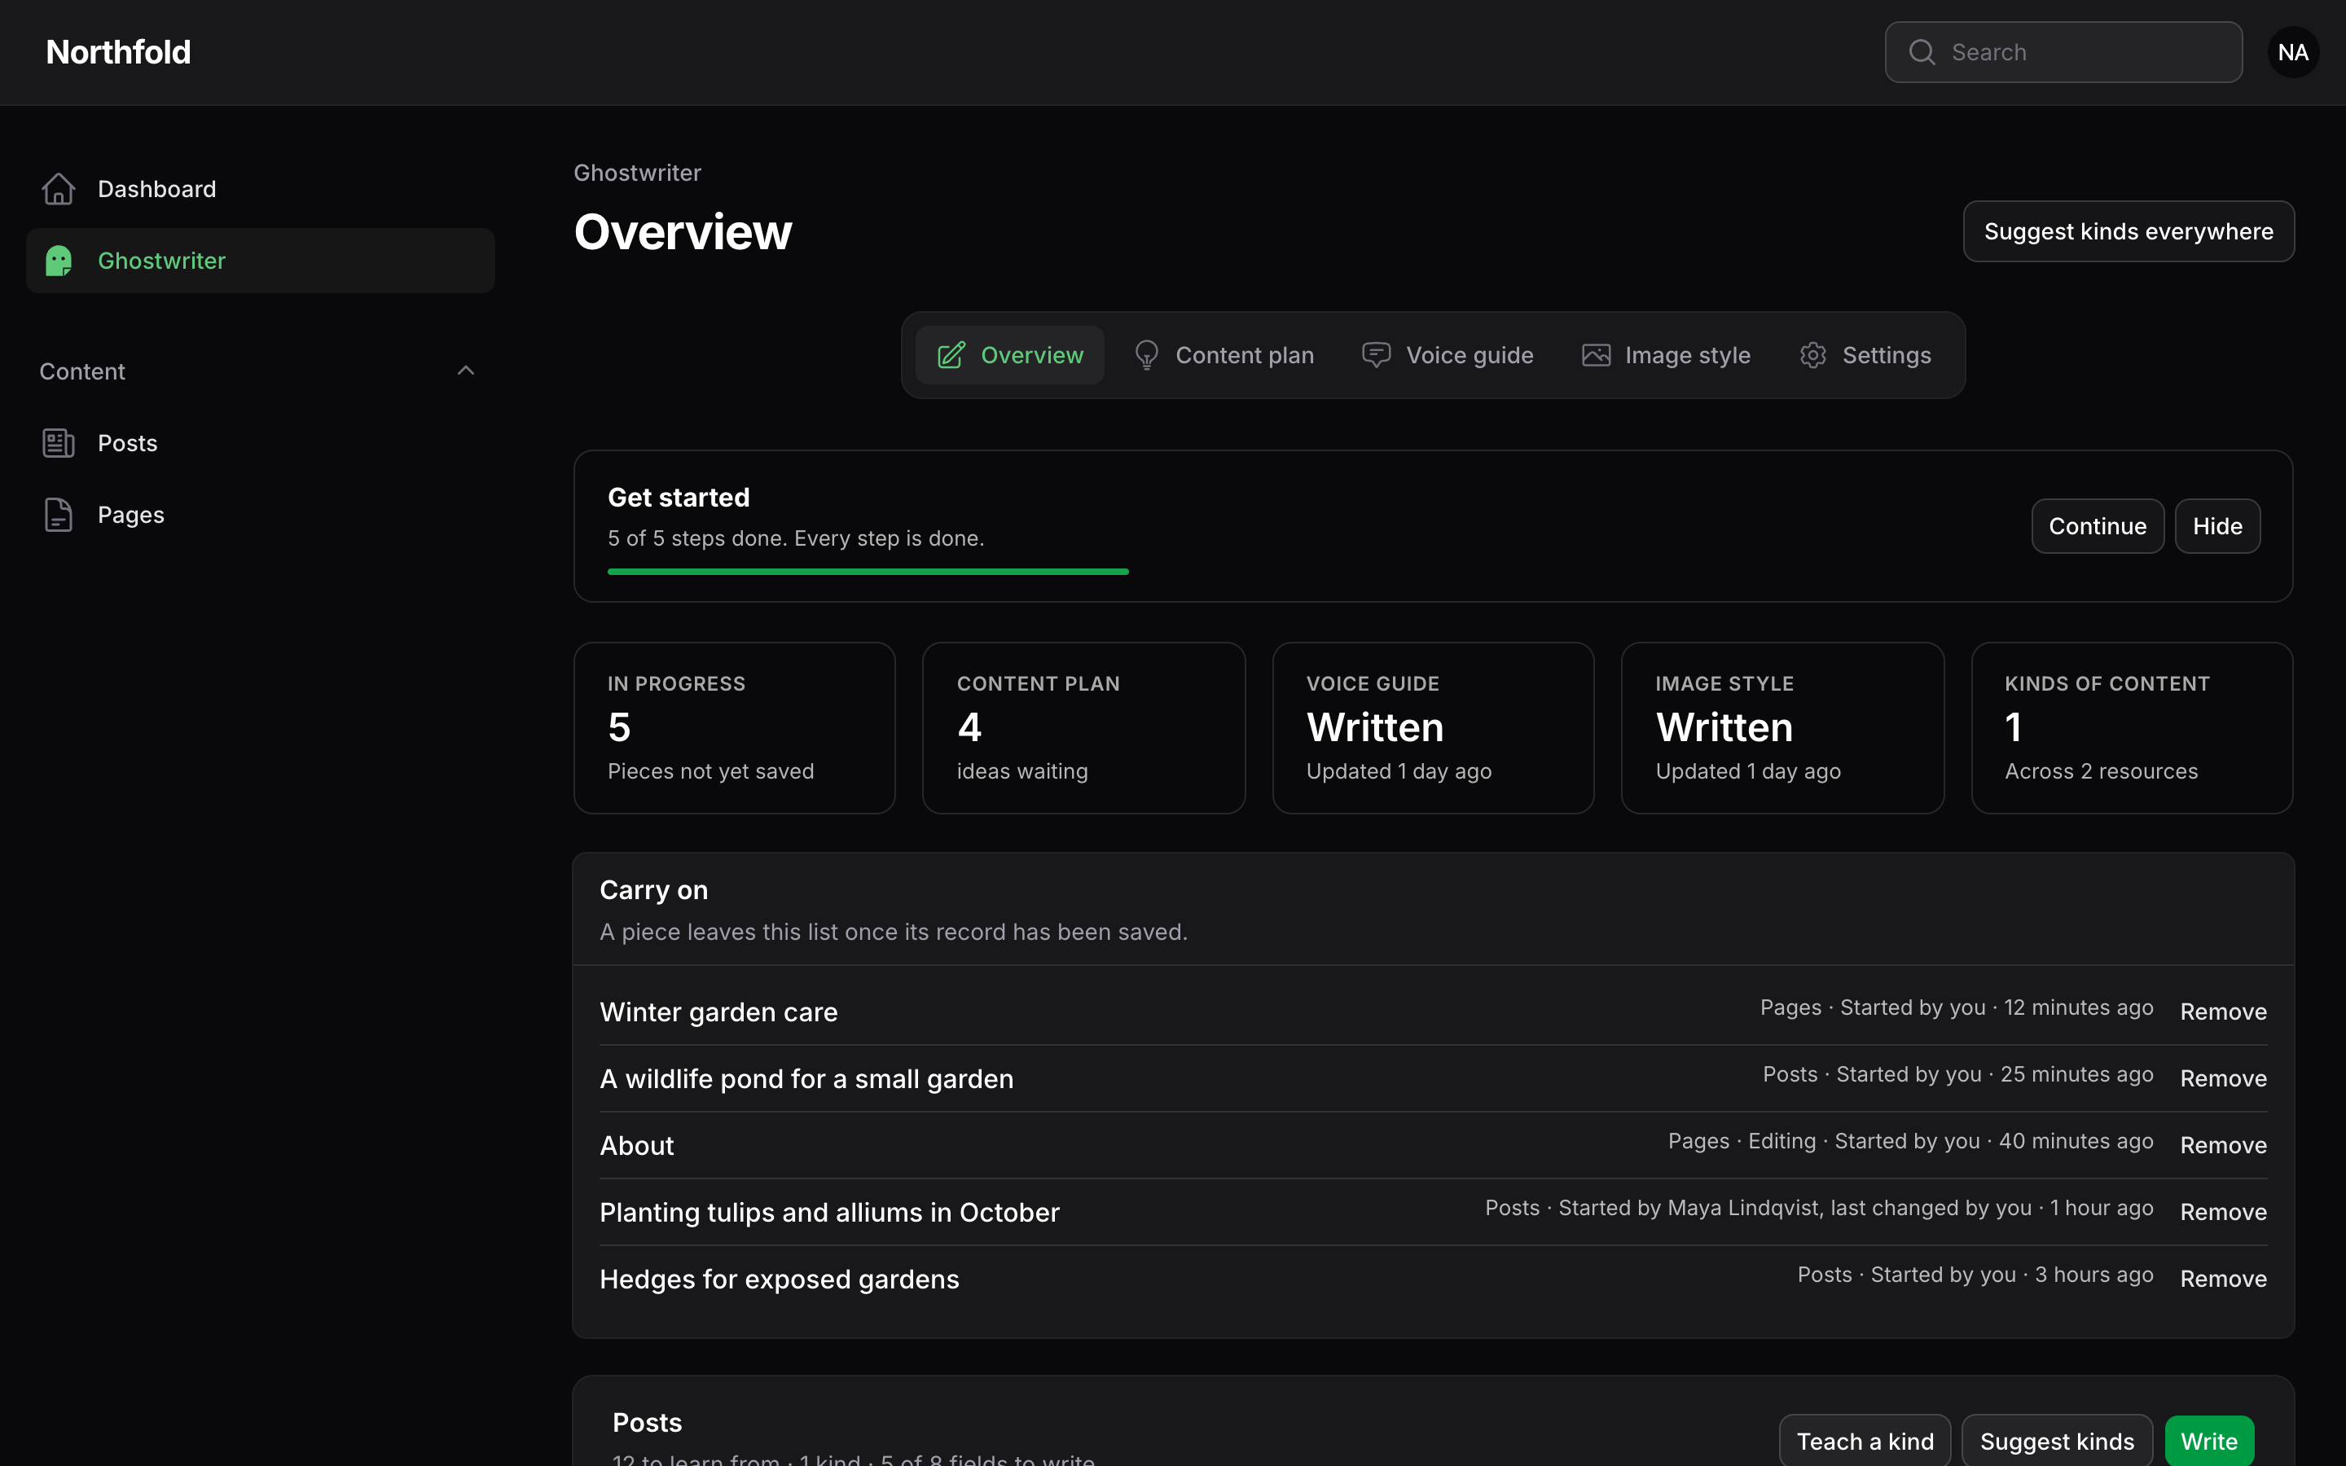Open the In Progress stat card
Image resolution: width=2346 pixels, height=1466 pixels.
coord(734,727)
